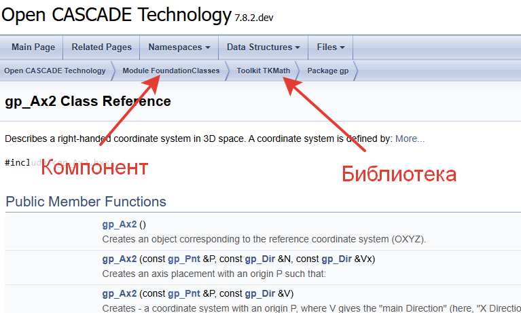The width and height of the screenshot is (521, 313).
Task: Open gp_Pnt link in the &N constructor row
Action: (x=184, y=259)
